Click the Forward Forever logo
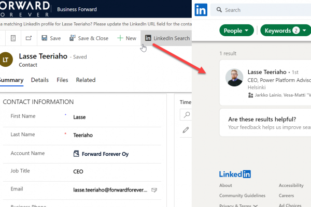Image resolution: width=311 pixels, height=207 pixels. click(25, 9)
